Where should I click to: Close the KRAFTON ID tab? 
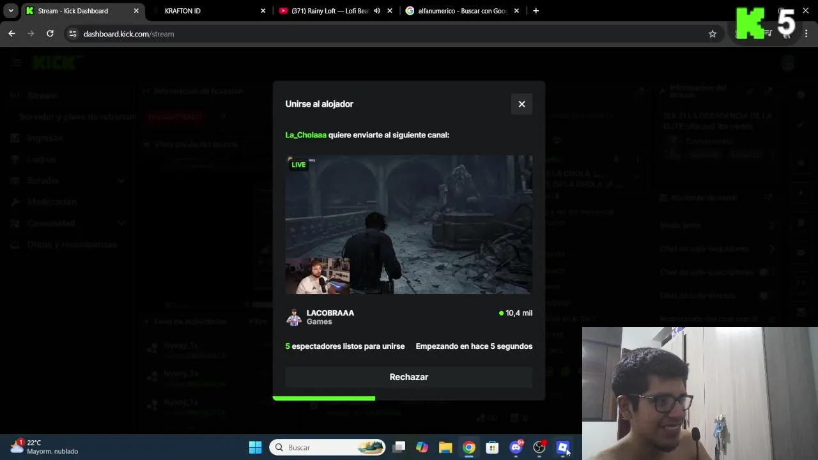[x=263, y=11]
